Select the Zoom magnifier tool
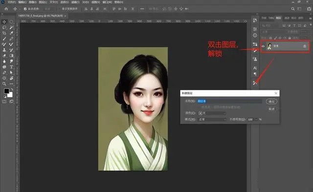This screenshot has width=313, height=192. pyautogui.click(x=4, y=84)
